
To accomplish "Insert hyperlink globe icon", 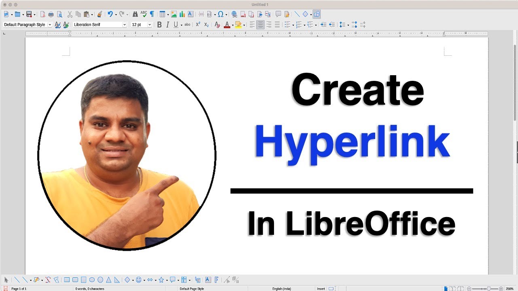I will pyautogui.click(x=234, y=14).
